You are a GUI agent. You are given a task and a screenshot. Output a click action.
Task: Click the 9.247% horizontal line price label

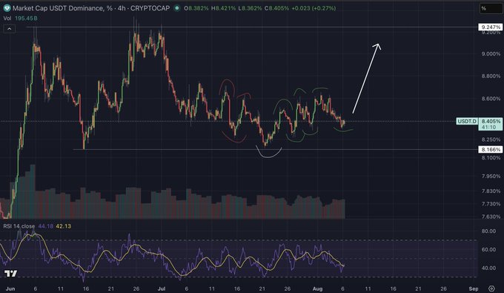(x=490, y=27)
